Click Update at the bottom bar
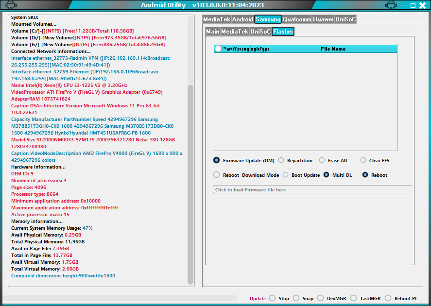431x306 pixels. 258,298
